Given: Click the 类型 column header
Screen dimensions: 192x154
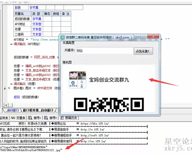Looking at the screenshot, I should click(x=37, y=14).
